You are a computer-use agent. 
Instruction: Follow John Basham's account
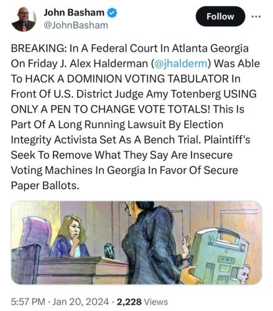coord(220,16)
